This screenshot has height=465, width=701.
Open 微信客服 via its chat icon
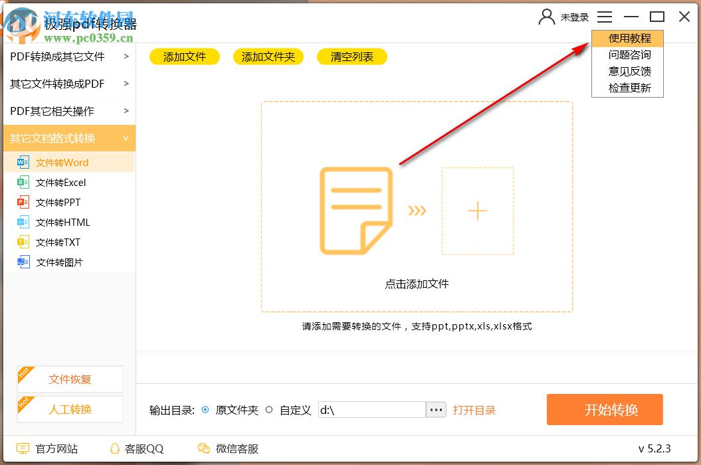pyautogui.click(x=203, y=449)
